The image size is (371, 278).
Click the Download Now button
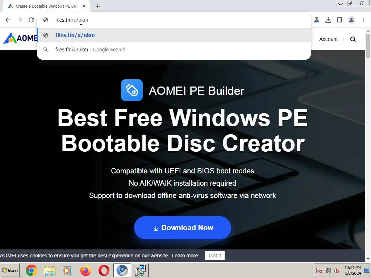[x=183, y=228]
